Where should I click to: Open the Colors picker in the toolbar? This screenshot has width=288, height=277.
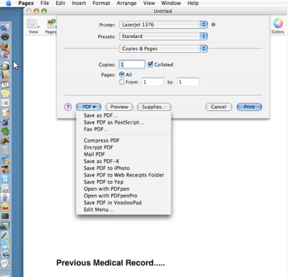(278, 26)
